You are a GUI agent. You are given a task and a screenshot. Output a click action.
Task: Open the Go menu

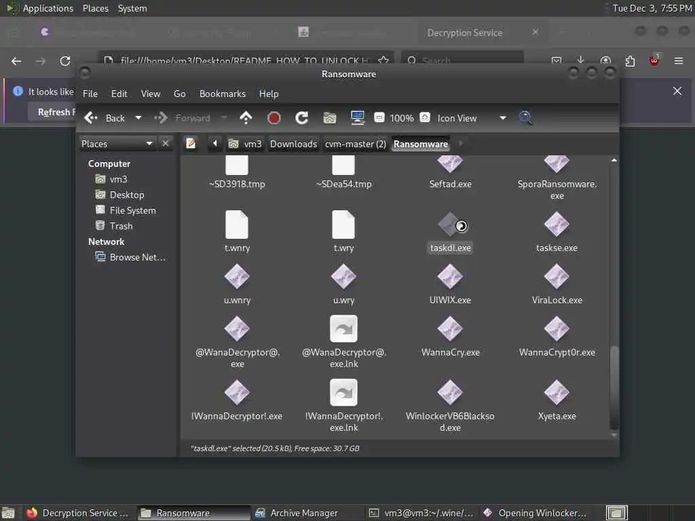pyautogui.click(x=179, y=94)
